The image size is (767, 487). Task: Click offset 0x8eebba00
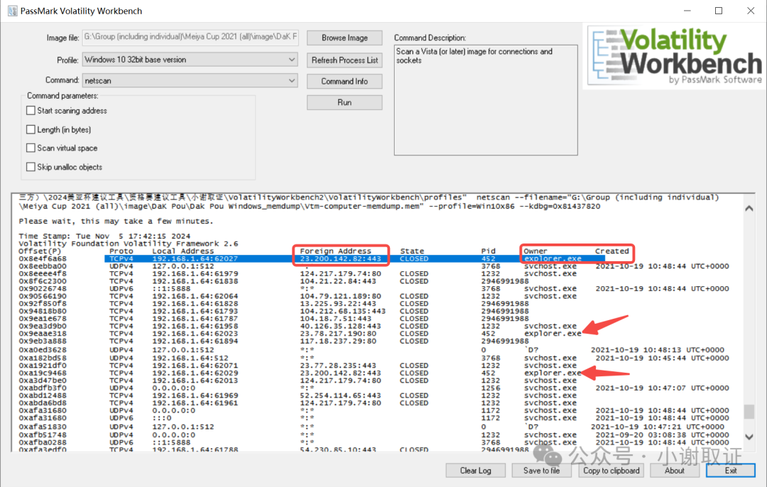click(x=43, y=266)
